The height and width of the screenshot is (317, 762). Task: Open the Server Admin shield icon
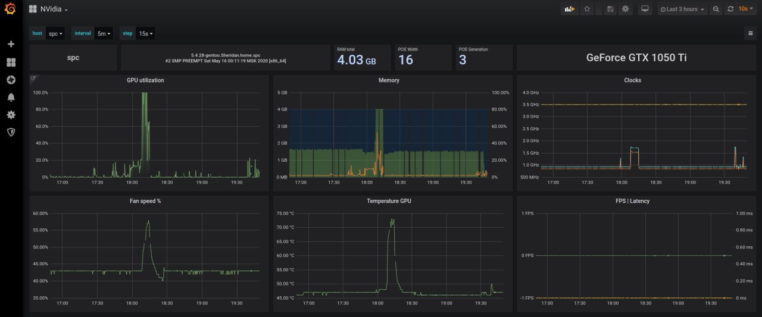(11, 132)
